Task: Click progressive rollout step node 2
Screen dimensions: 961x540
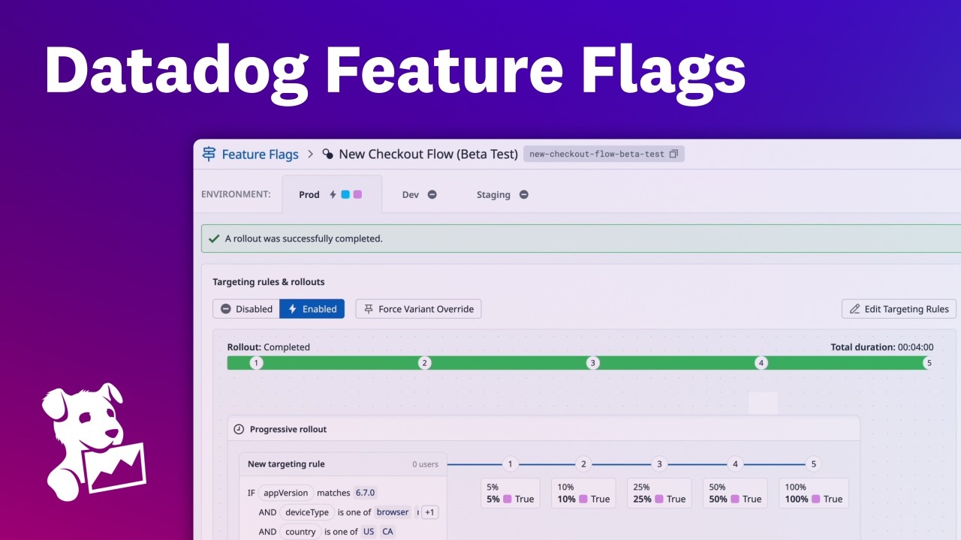Action: coord(583,464)
